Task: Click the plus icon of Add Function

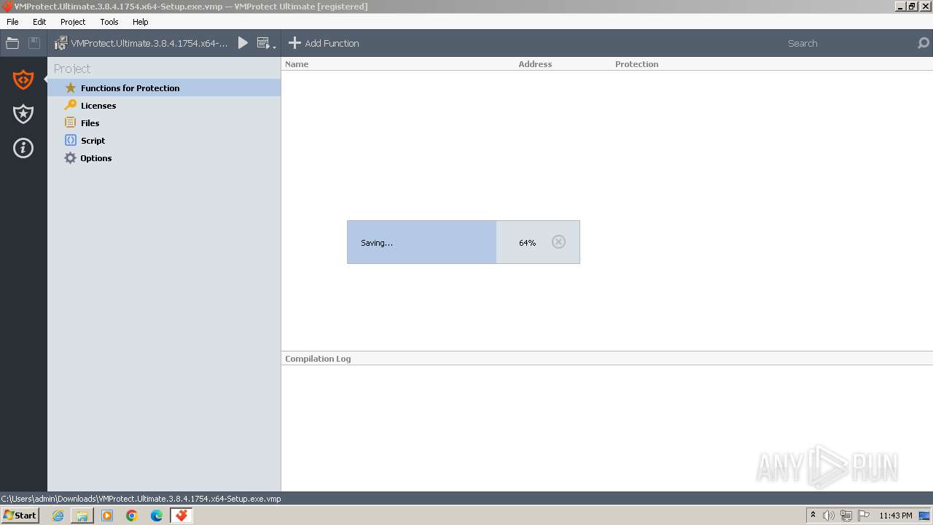Action: click(x=294, y=43)
